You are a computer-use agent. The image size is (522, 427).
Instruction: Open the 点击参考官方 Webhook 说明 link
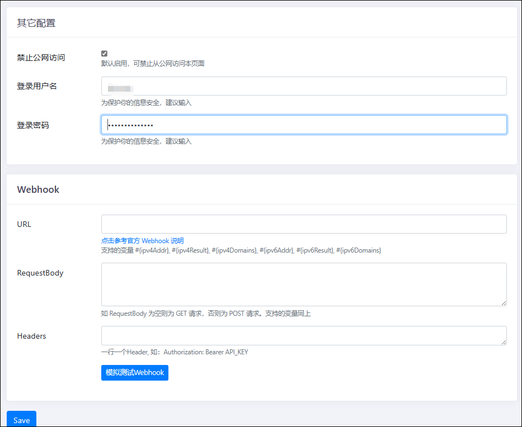142,240
